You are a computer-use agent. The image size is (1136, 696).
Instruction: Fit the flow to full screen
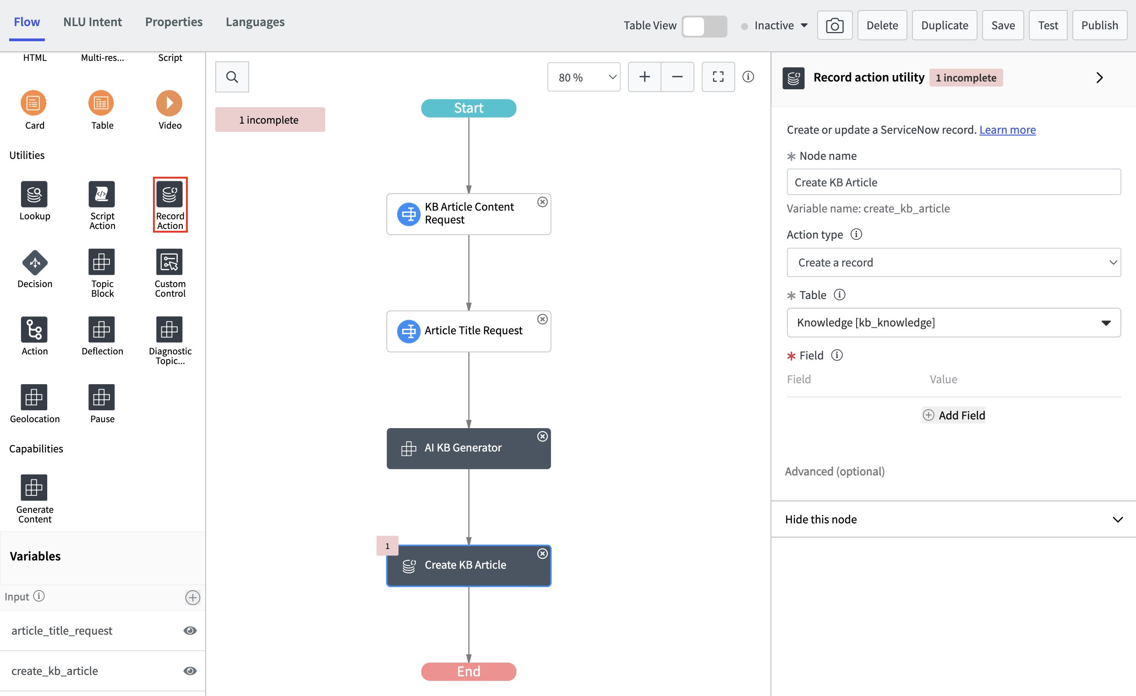coord(718,76)
